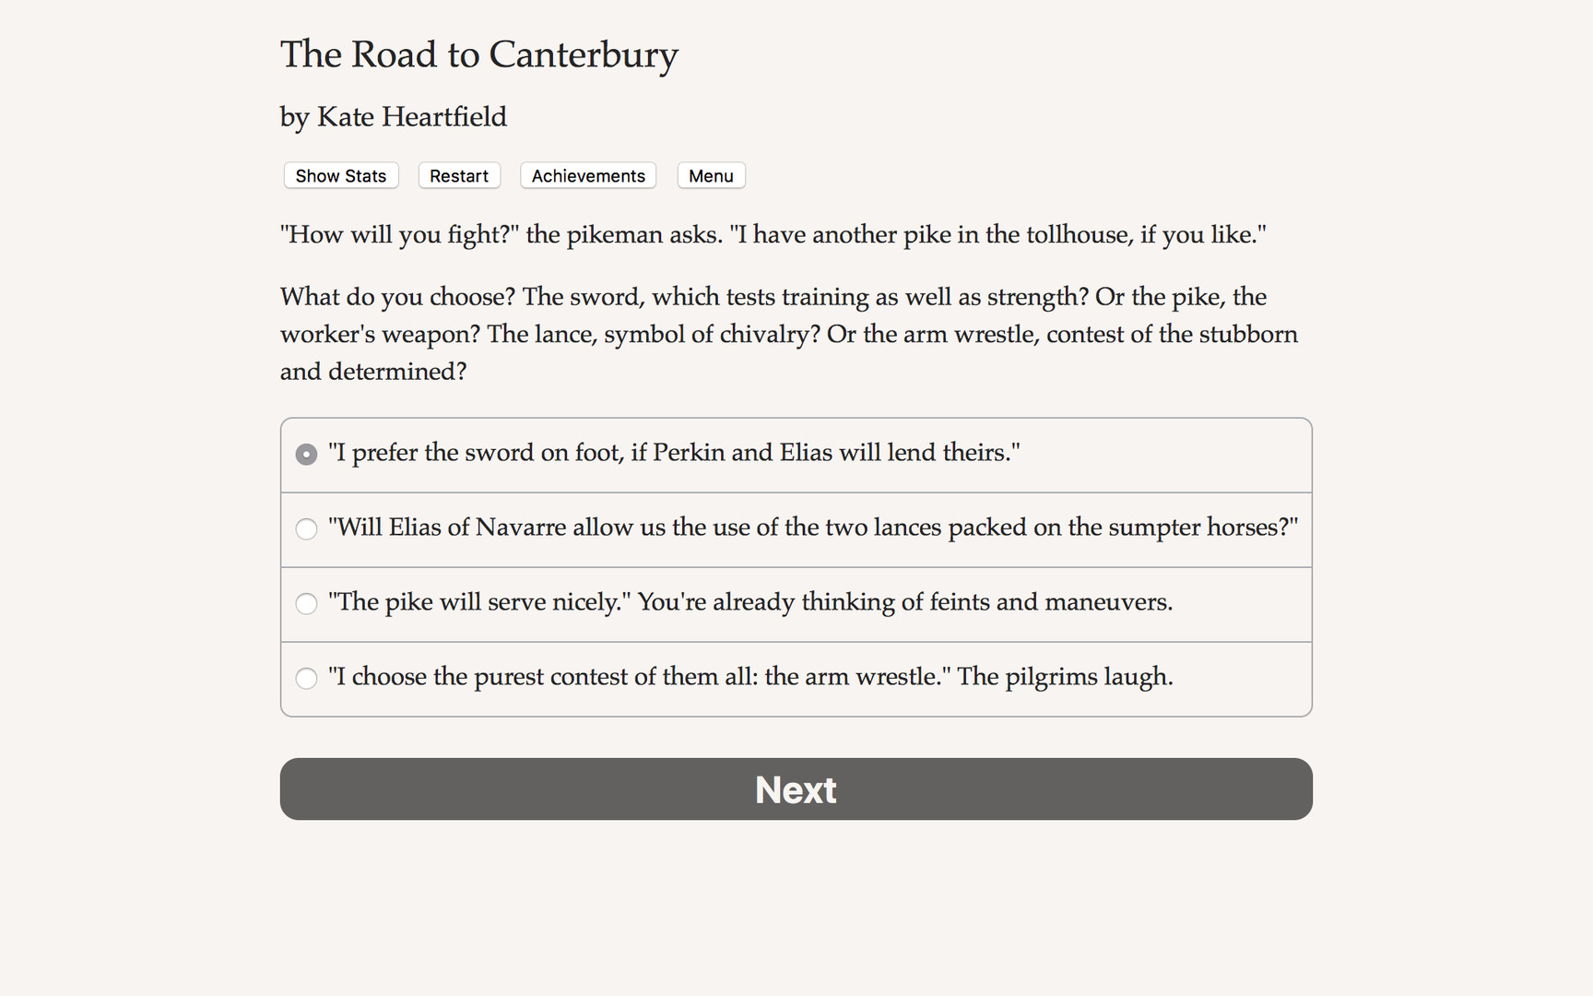Click the first choice row text about Perkin and Elias
This screenshot has width=1593, height=996.
(671, 454)
